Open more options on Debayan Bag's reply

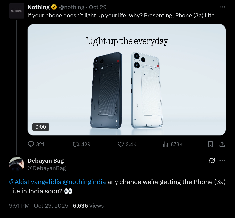[x=222, y=160]
